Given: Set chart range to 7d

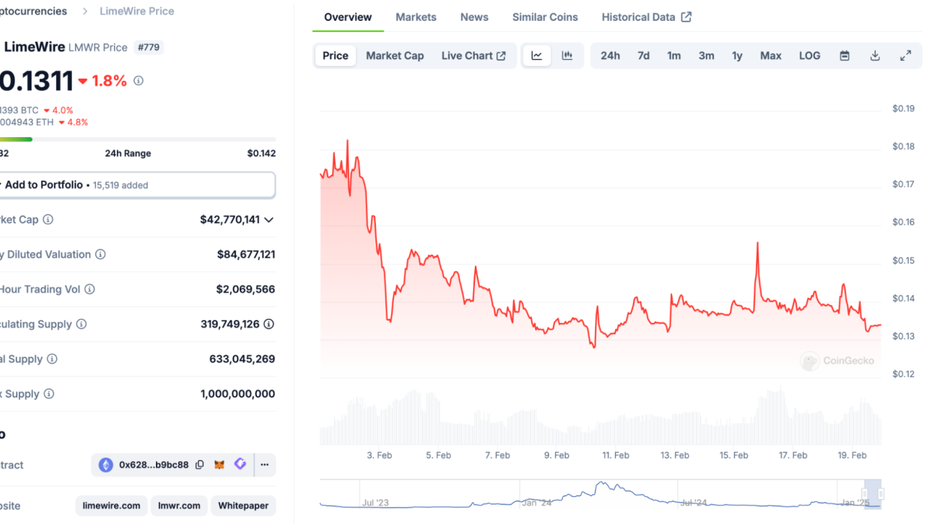Looking at the screenshot, I should (644, 55).
